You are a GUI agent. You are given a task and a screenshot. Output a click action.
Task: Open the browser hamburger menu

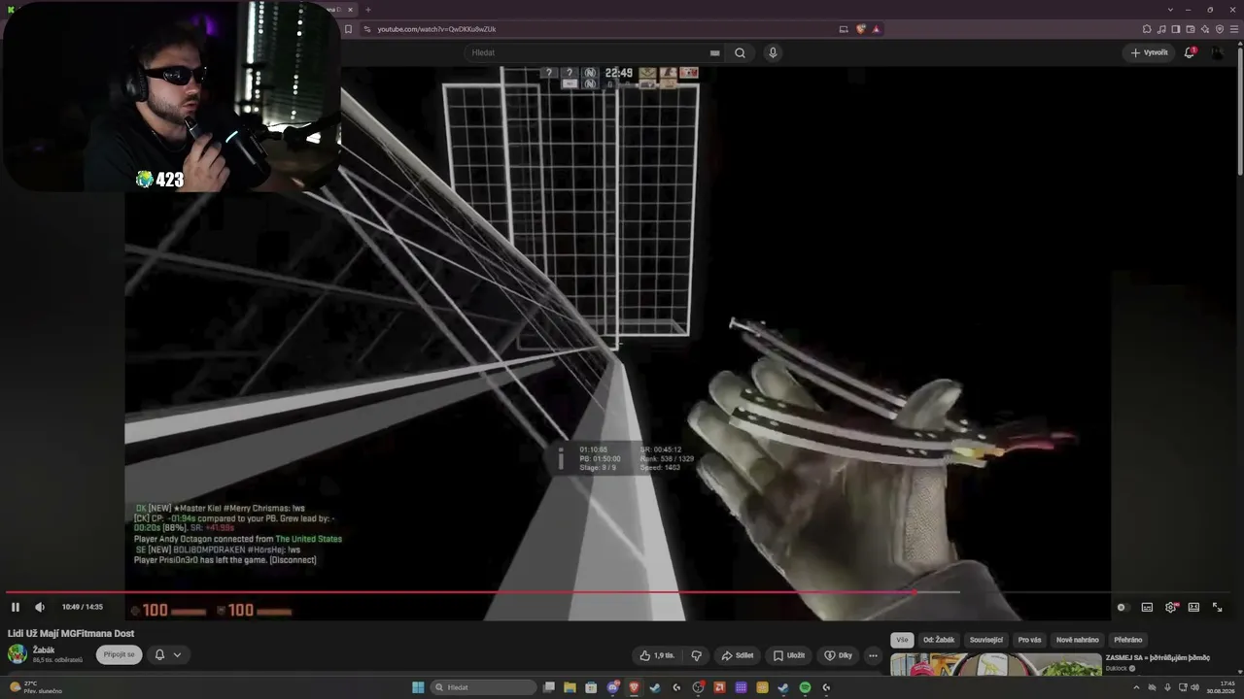click(x=1234, y=29)
